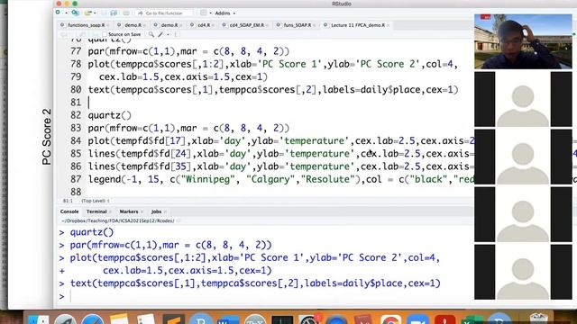
Task: Click editor line 'quartz()' on line 82
Action: tap(110, 115)
